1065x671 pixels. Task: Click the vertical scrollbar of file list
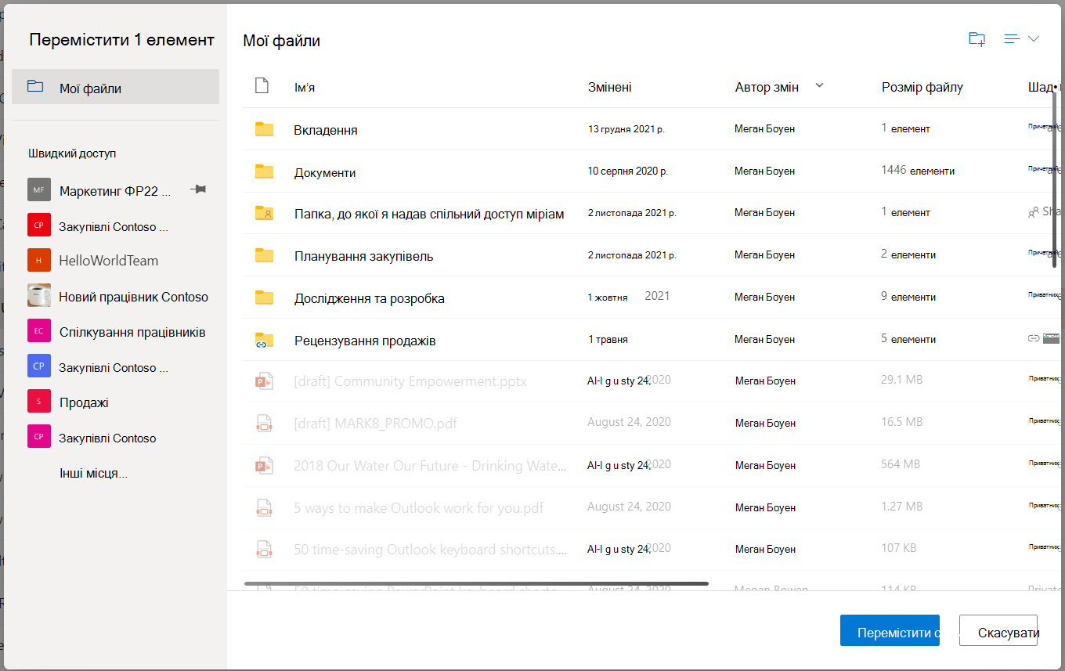tap(1055, 180)
